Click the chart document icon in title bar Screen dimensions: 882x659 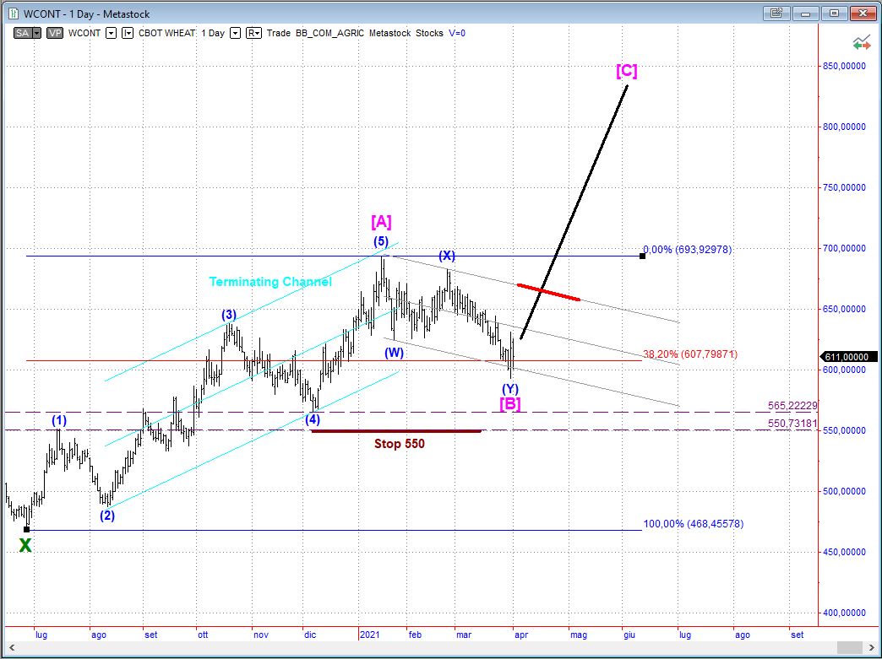point(13,14)
